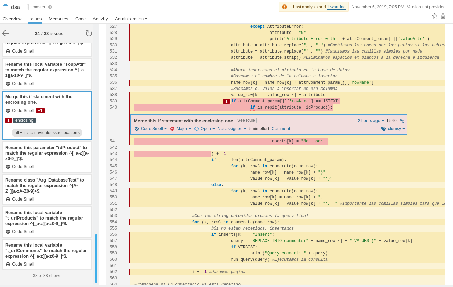Open the 1 warning link
The image size is (453, 287).
[336, 7]
